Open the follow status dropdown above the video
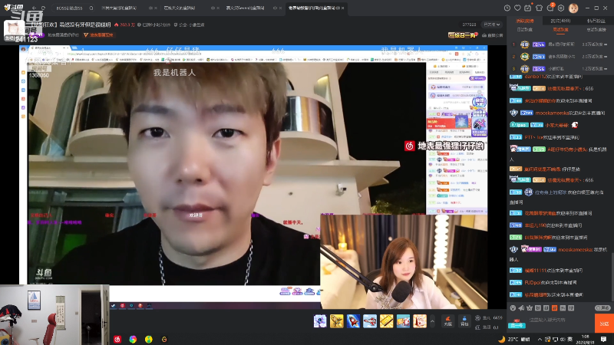 (x=492, y=25)
